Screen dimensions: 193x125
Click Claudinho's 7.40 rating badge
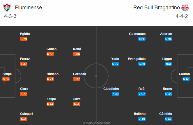115,94
